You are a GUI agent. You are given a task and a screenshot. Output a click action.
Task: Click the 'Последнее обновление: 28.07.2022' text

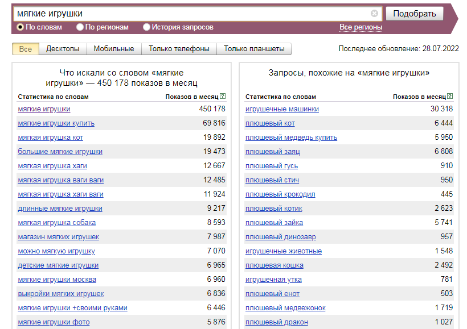[399, 49]
